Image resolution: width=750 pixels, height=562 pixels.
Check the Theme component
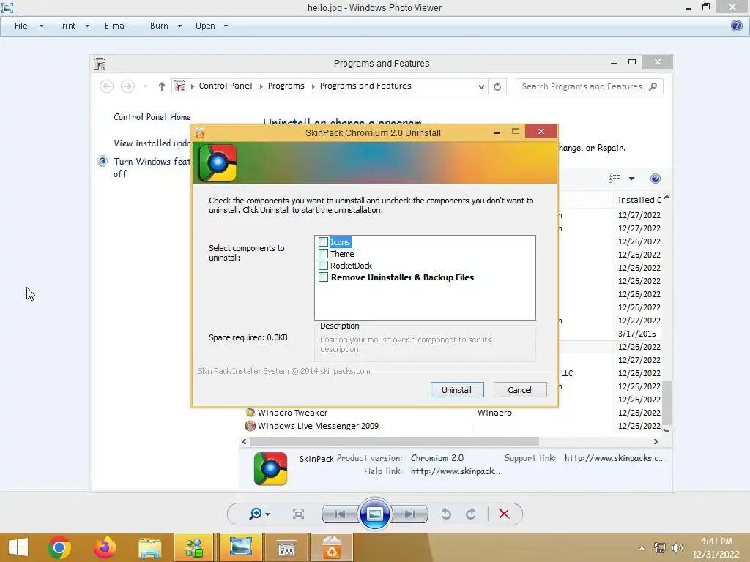[x=323, y=254]
